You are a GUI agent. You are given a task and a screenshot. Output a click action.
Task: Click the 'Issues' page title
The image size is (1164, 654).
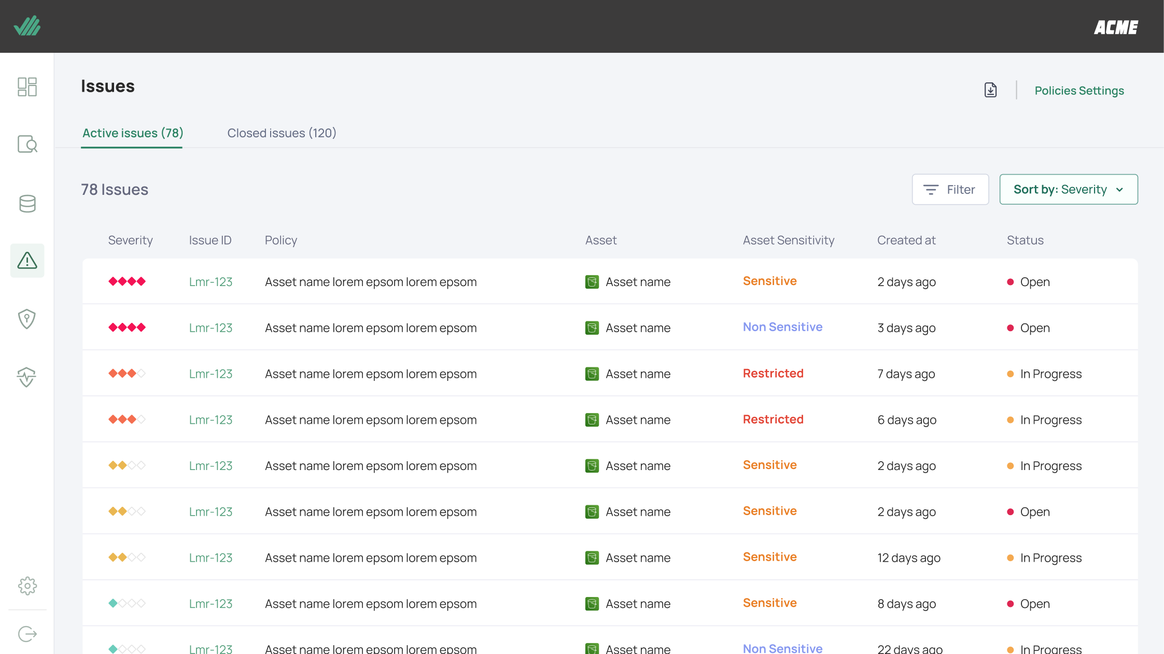(108, 86)
